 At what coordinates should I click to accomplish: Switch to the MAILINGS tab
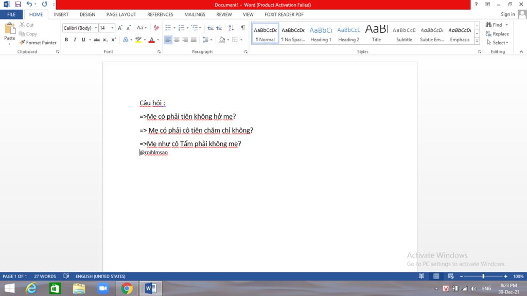(x=195, y=14)
